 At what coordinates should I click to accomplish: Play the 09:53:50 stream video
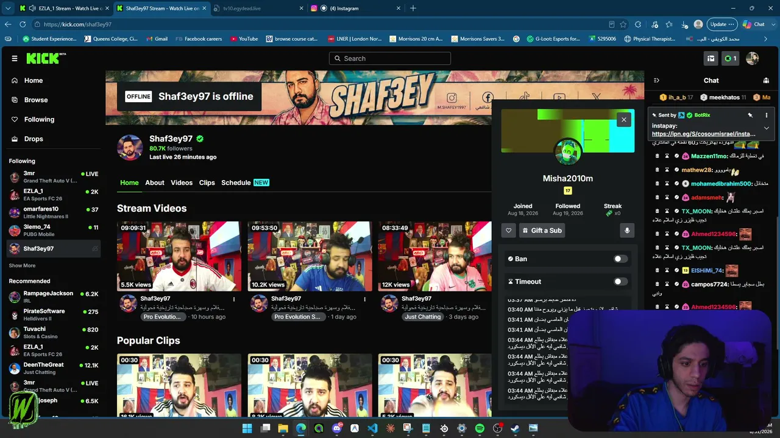[x=310, y=256]
